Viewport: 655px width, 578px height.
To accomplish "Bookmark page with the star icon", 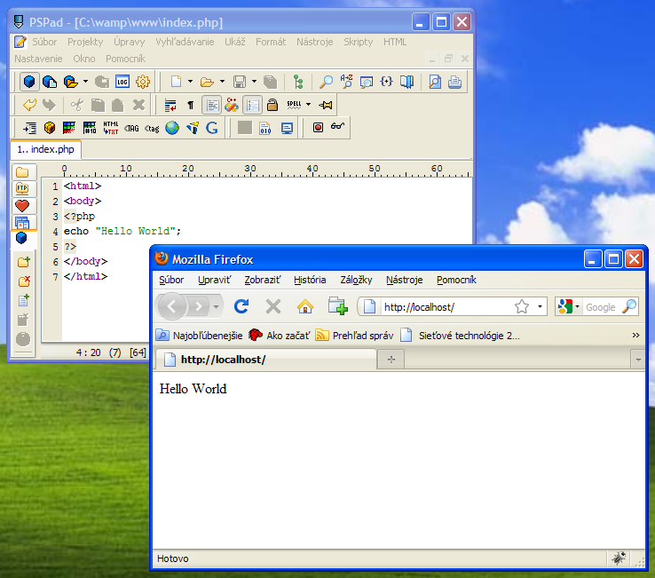I will [x=522, y=307].
